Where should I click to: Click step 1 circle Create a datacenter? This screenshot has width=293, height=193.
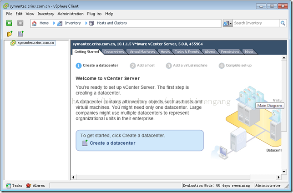pyautogui.click(x=78, y=66)
